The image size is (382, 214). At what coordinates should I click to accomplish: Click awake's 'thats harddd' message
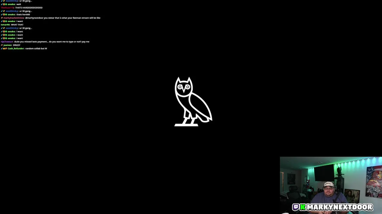click(x=23, y=15)
